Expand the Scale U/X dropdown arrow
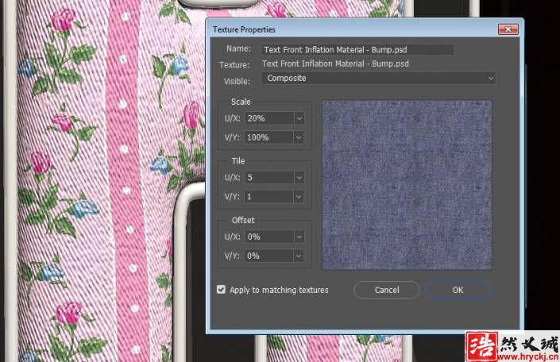 click(x=299, y=118)
